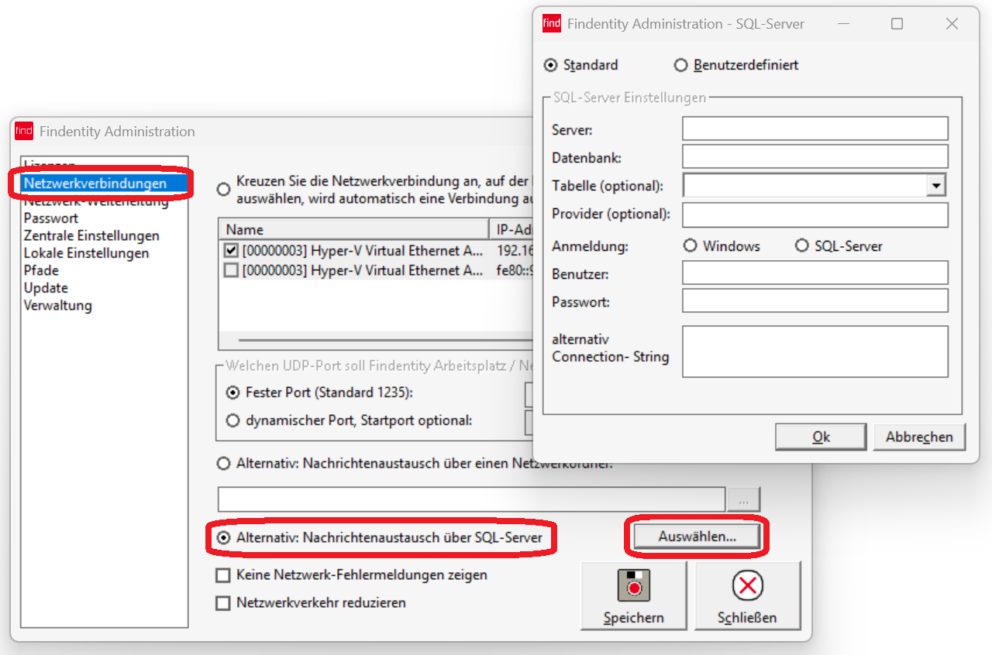Viewport: 992px width, 655px height.
Task: Click the Server input field
Action: [x=815, y=129]
